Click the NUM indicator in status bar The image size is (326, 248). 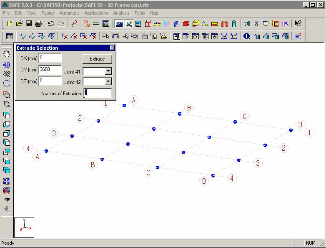(311, 243)
